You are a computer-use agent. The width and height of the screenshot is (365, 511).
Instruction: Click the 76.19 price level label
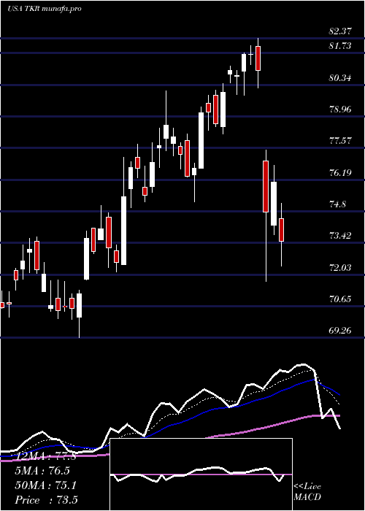(x=340, y=172)
